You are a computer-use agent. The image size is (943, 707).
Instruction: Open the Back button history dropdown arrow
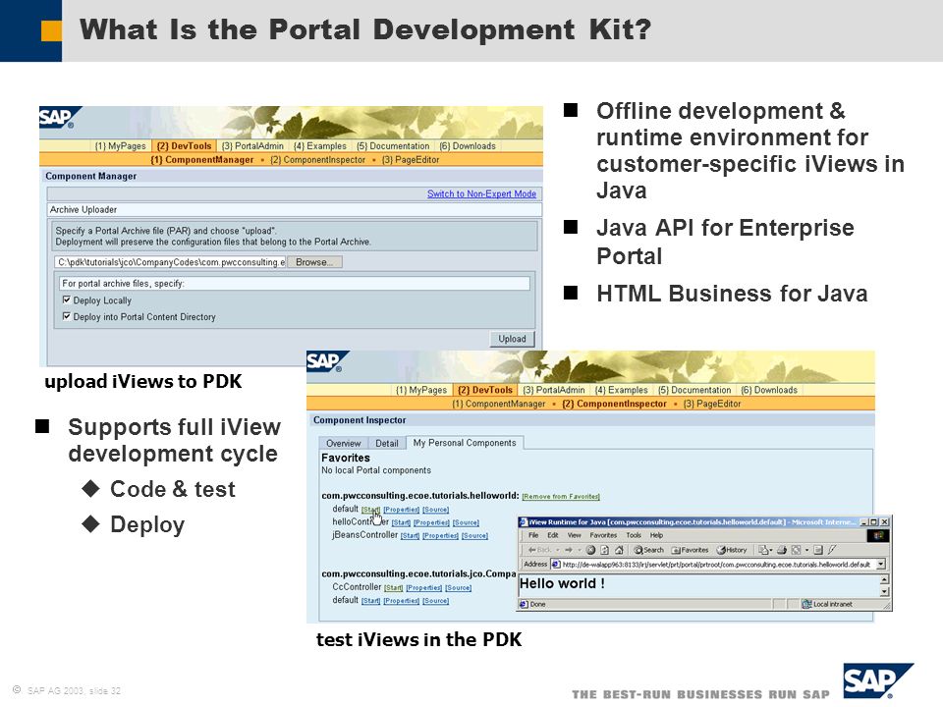(x=558, y=550)
